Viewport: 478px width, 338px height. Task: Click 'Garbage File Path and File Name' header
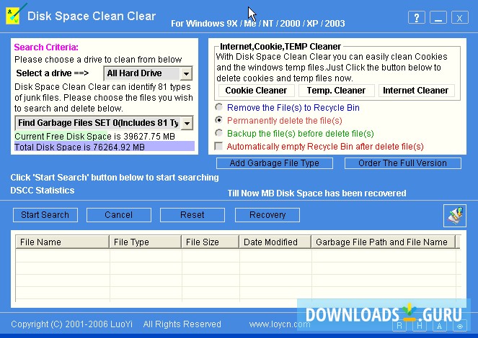(x=383, y=242)
